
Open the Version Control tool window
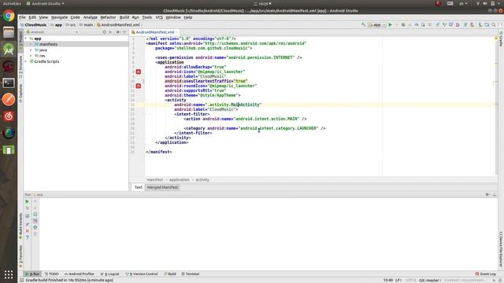(x=142, y=274)
